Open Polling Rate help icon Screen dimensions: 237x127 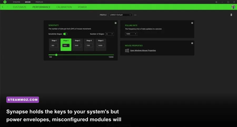pos(192,23)
